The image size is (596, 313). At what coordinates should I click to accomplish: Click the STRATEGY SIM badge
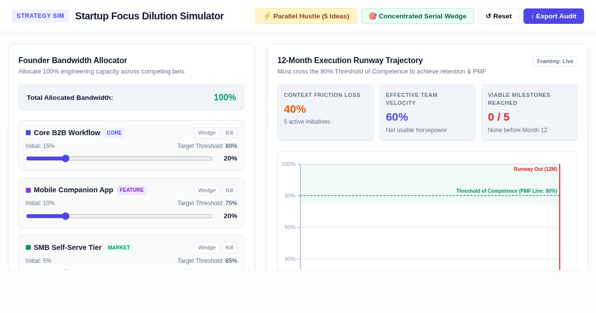[x=40, y=16]
